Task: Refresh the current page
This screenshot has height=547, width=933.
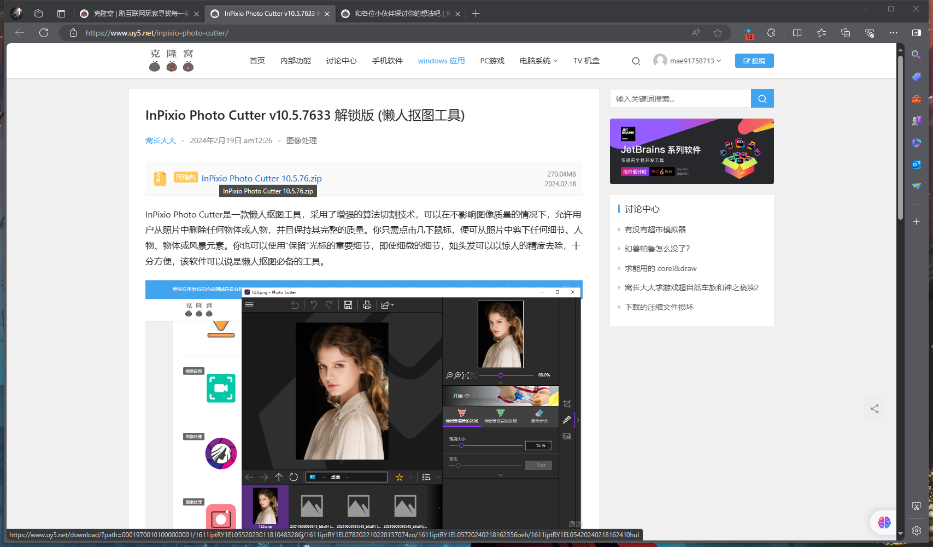Action: [44, 33]
